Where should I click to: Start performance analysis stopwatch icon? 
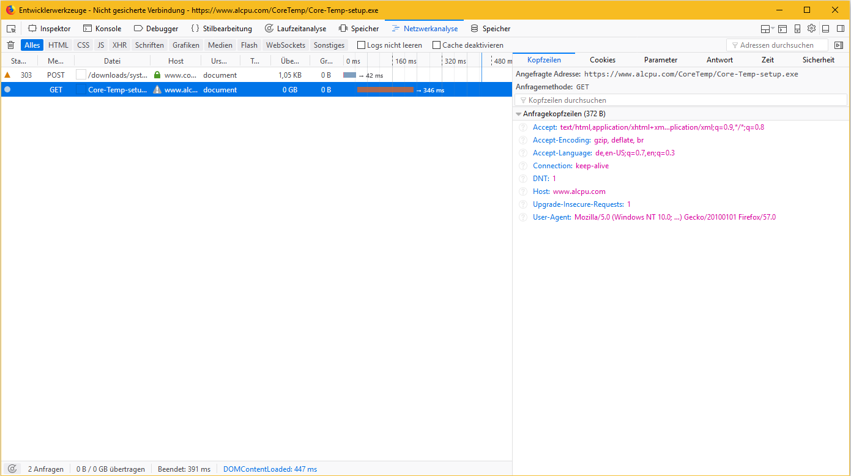click(11, 469)
